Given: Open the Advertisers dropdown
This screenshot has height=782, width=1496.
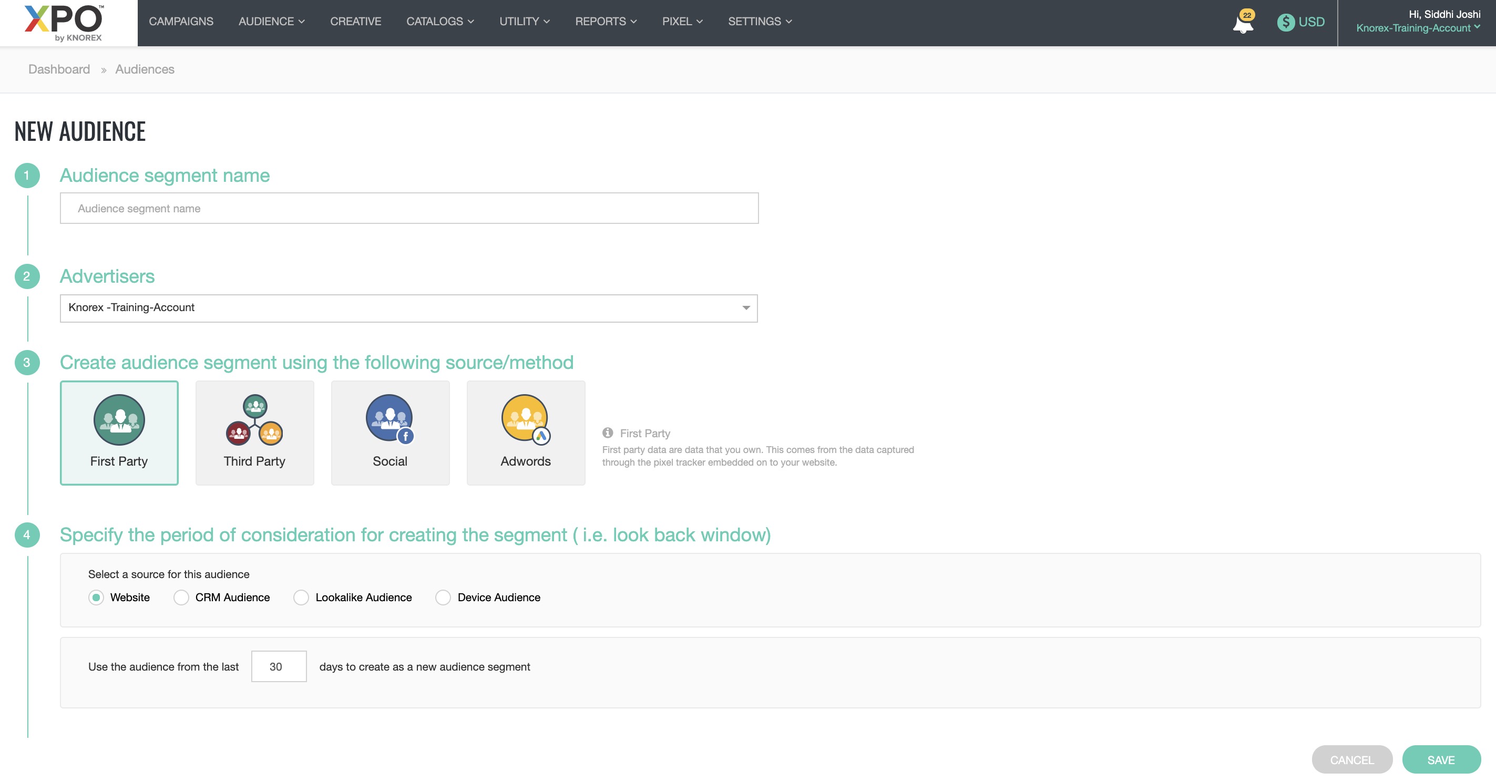Looking at the screenshot, I should pos(408,307).
